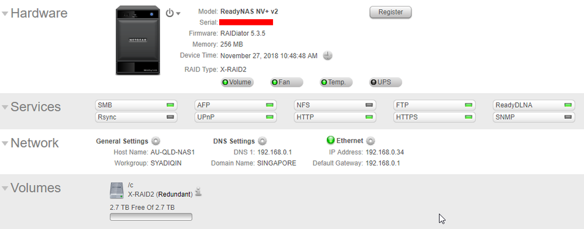The height and width of the screenshot is (229, 584).
Task: Collapse the Volumes section
Action: pyautogui.click(x=5, y=188)
